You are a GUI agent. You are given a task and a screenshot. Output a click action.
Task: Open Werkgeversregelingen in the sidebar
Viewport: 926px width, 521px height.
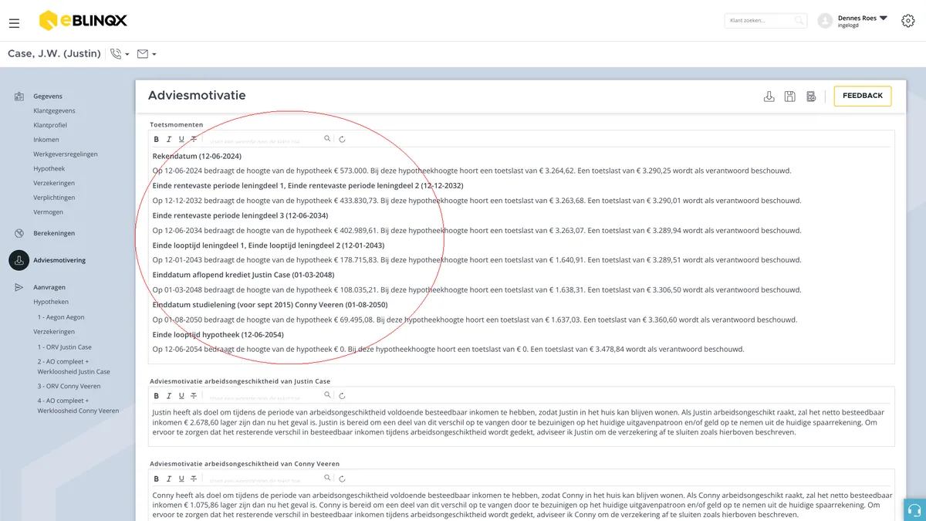(x=66, y=154)
